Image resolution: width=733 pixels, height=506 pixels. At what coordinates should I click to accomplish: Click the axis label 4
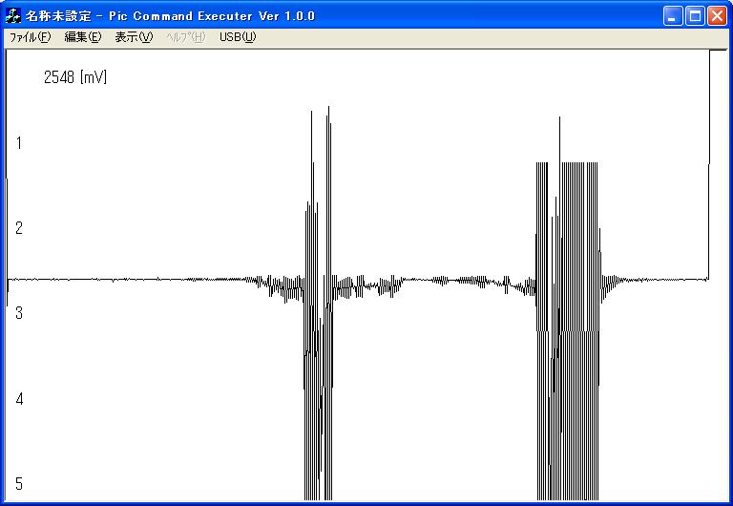coord(19,398)
